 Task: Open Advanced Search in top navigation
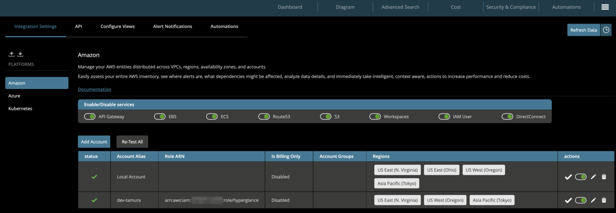tap(400, 7)
